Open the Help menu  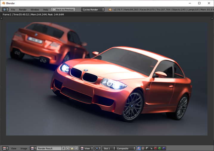click(46, 10)
